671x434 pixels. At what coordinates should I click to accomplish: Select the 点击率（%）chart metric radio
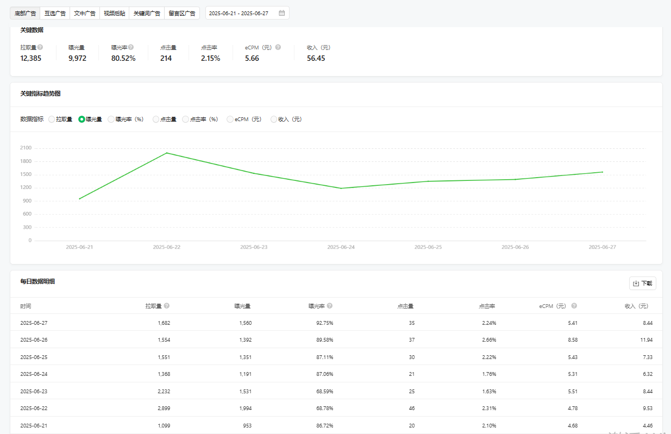pyautogui.click(x=185, y=119)
